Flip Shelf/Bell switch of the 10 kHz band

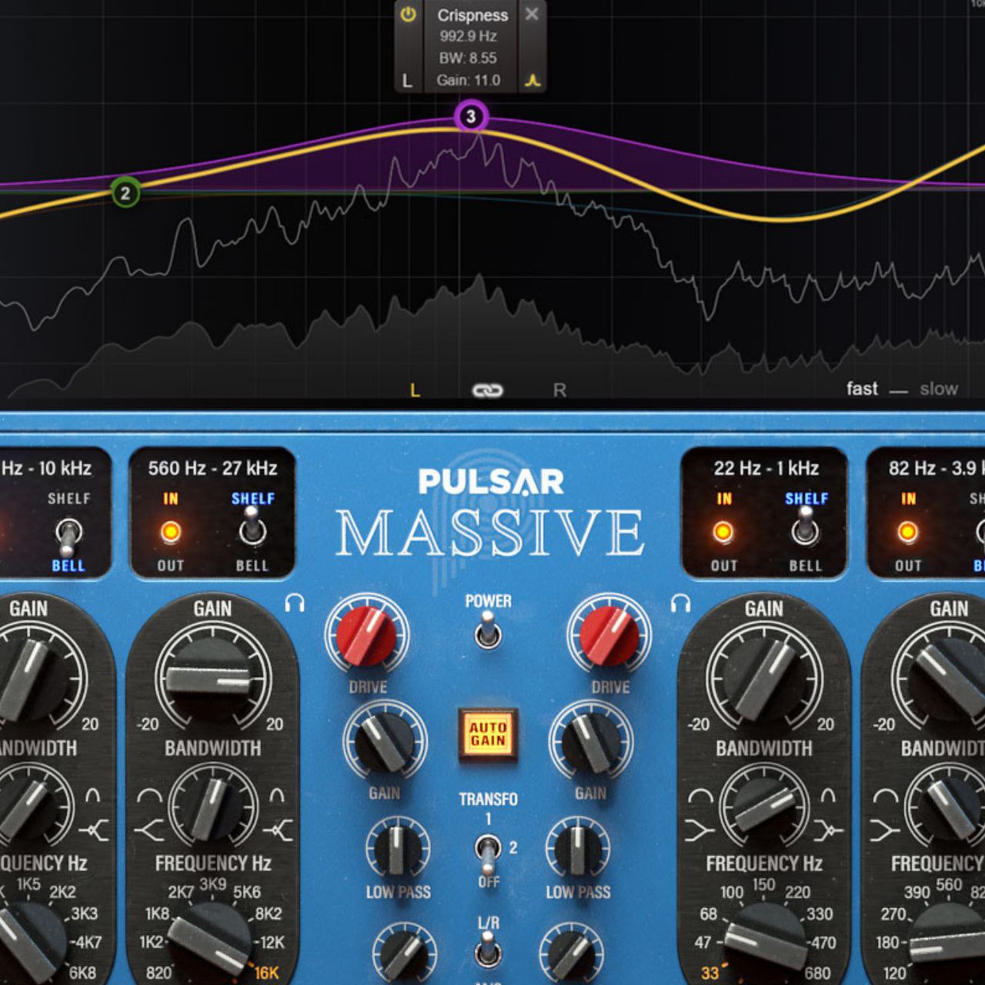68,535
